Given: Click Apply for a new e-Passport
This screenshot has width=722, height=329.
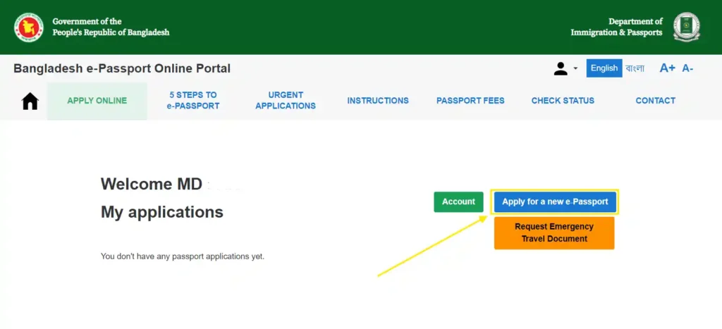Looking at the screenshot, I should click(x=555, y=202).
